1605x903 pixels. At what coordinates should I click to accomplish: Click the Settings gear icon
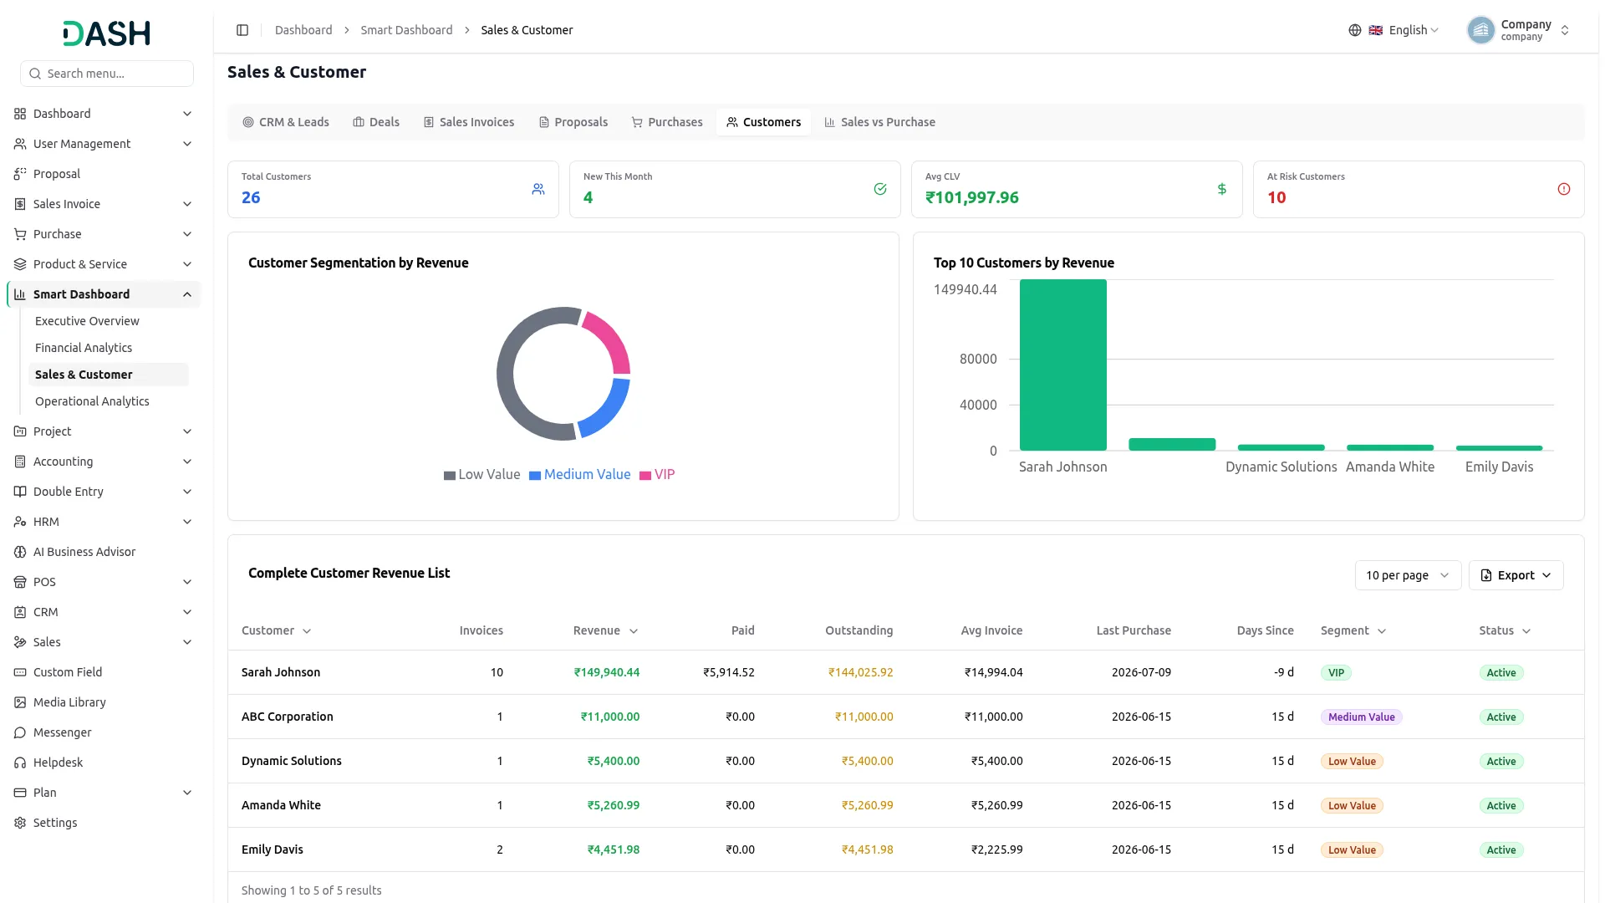click(20, 823)
